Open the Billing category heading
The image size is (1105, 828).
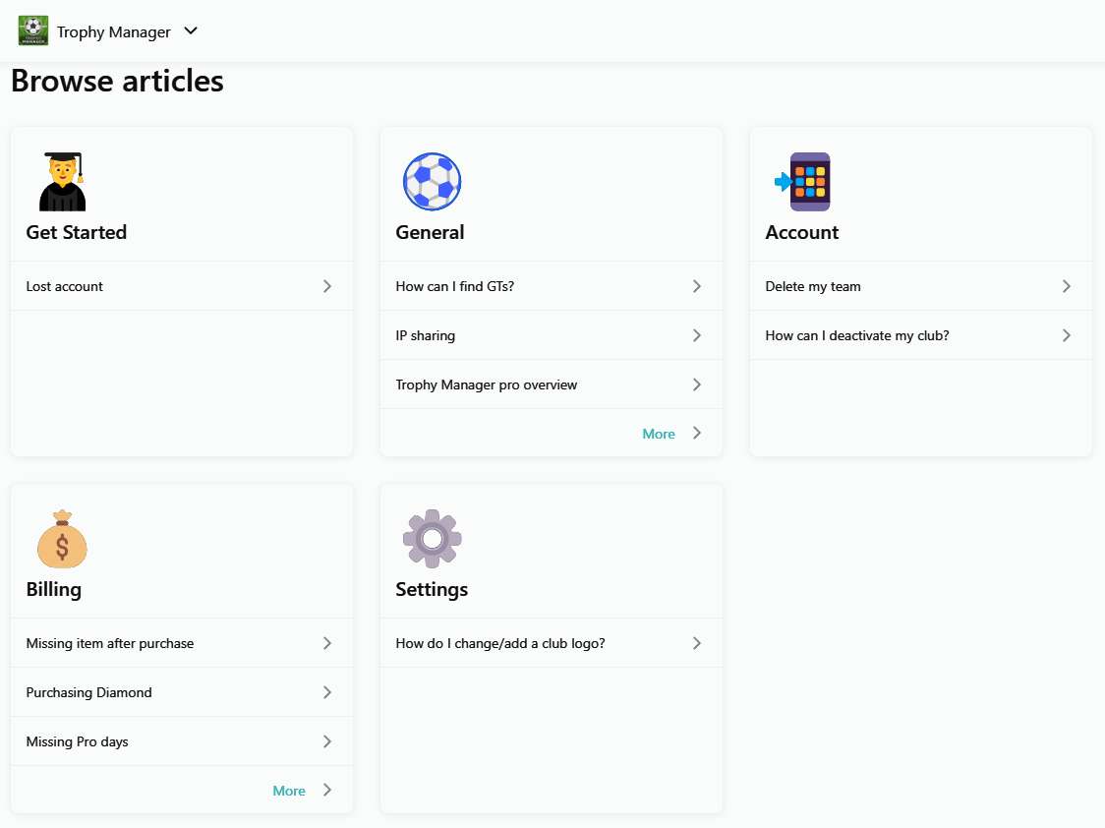pyautogui.click(x=53, y=590)
